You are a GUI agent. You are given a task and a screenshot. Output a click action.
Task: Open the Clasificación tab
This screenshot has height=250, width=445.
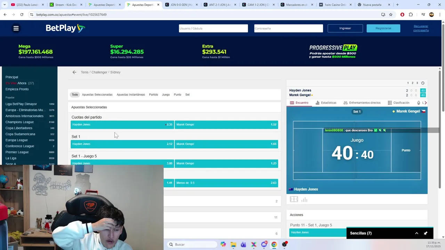(398, 103)
